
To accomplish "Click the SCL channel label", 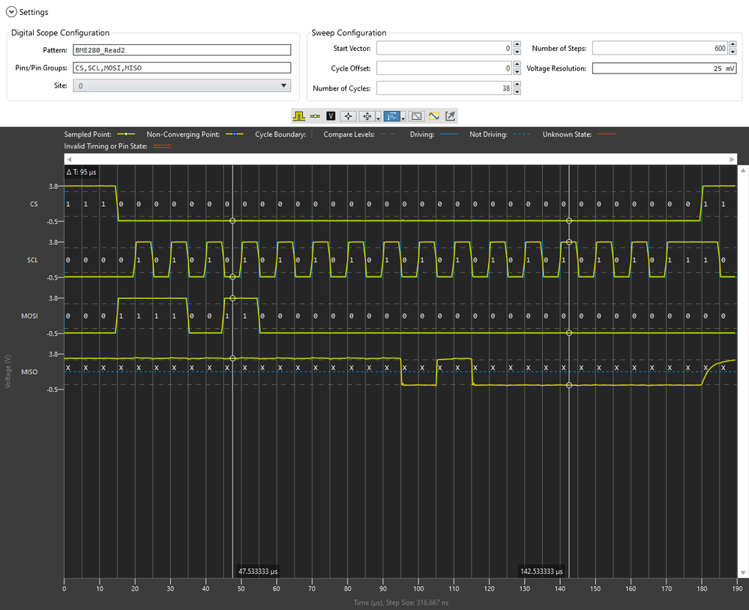I will 32,260.
